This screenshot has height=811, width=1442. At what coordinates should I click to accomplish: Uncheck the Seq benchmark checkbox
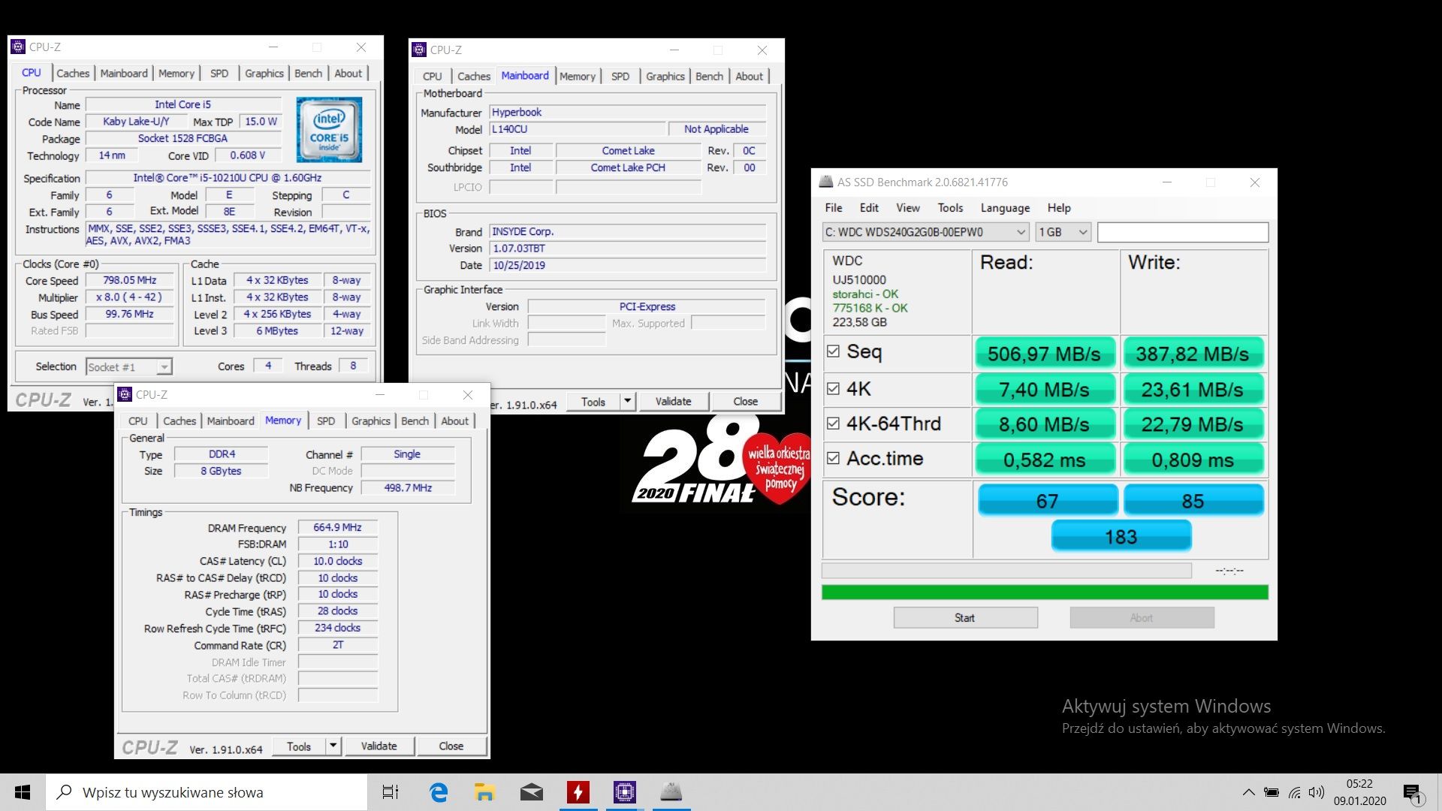point(833,351)
